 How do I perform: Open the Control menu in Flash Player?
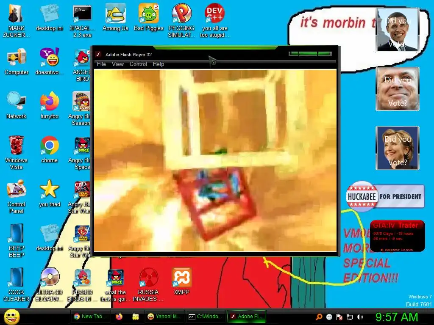click(x=138, y=64)
